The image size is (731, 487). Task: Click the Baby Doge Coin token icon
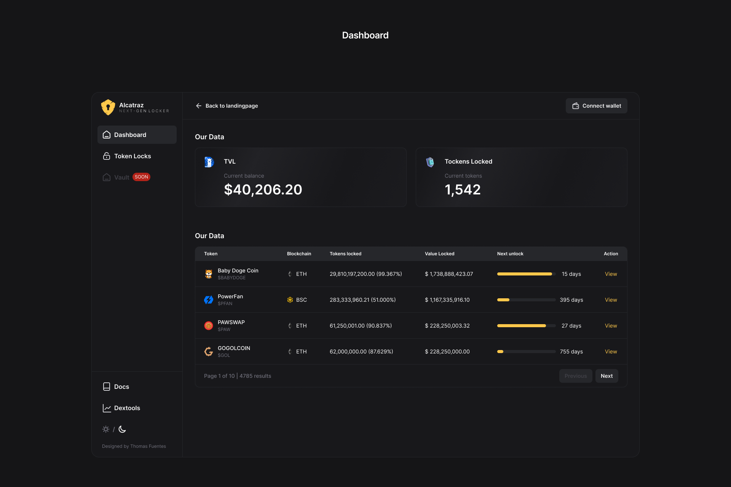click(x=209, y=274)
